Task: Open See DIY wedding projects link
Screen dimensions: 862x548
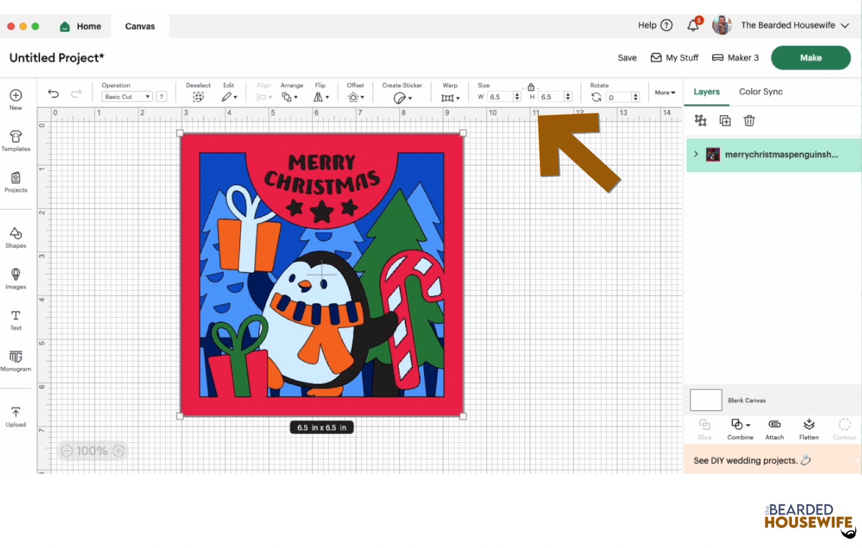Action: [752, 460]
